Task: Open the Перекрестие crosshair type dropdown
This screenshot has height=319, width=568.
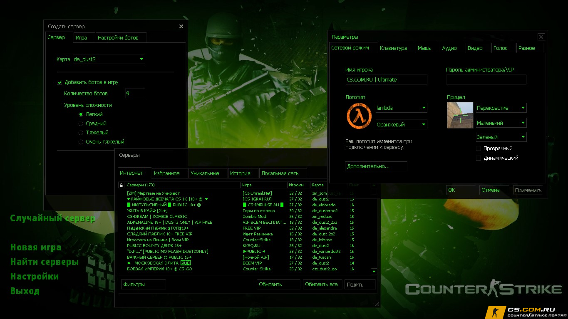Action: point(501,108)
